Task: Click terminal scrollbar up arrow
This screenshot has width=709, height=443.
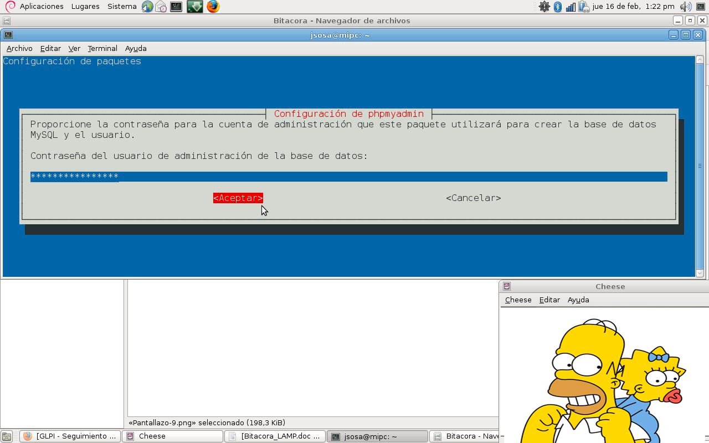Action: point(700,60)
